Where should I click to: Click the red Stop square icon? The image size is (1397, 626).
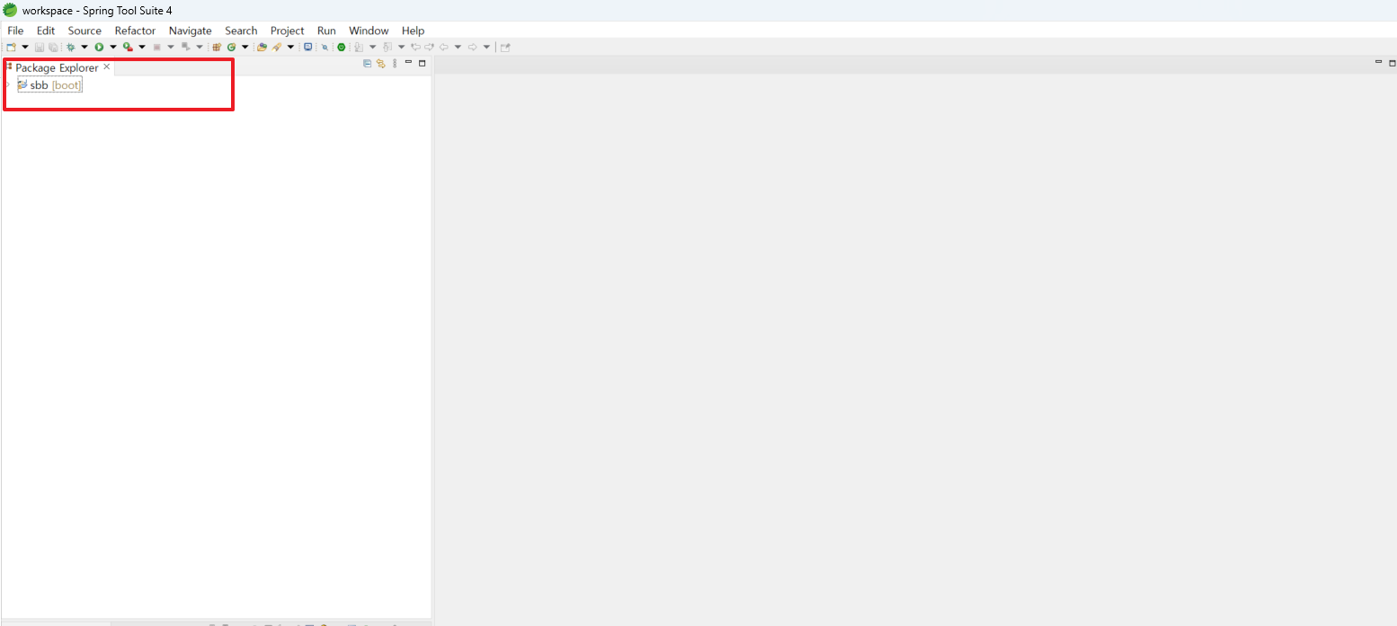(x=156, y=47)
